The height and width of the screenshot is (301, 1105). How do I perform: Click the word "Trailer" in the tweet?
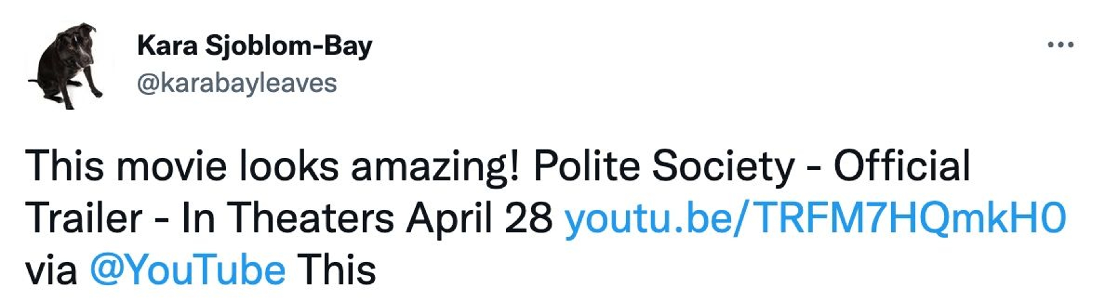pyautogui.click(x=84, y=218)
